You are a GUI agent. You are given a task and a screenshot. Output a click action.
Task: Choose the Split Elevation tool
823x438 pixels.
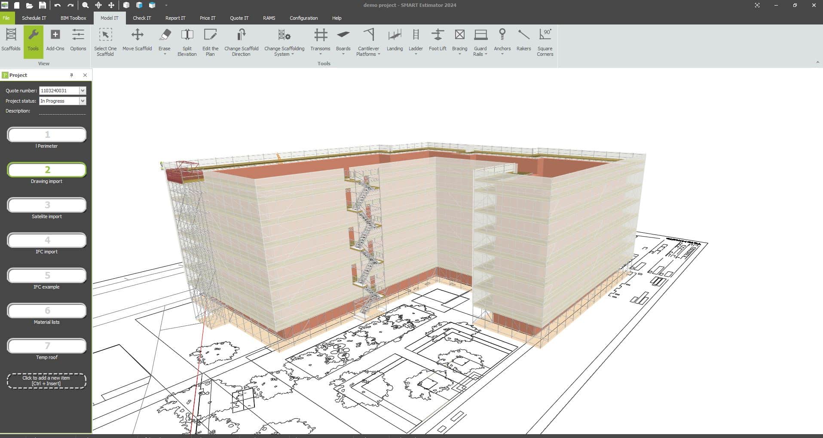pyautogui.click(x=187, y=42)
